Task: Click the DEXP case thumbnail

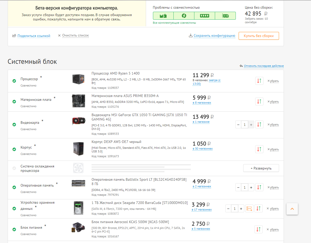Action: click(78, 149)
